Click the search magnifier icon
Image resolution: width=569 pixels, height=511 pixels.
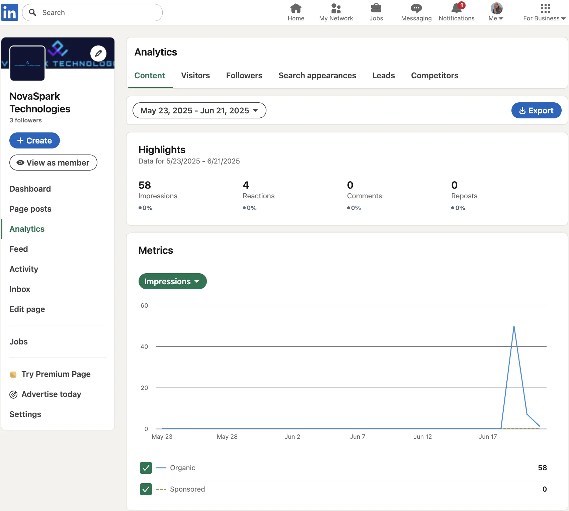click(x=33, y=12)
